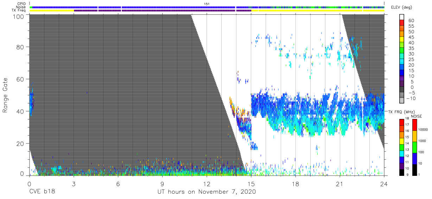Click the x-axis tick label '3'
This screenshot has height=199, width=432.
coord(74,183)
